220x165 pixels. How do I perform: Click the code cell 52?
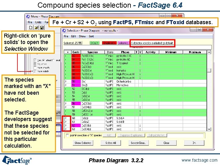(x=76, y=89)
